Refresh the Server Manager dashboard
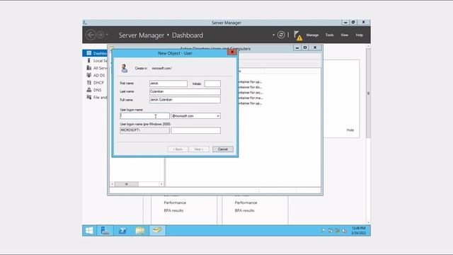 281,35
